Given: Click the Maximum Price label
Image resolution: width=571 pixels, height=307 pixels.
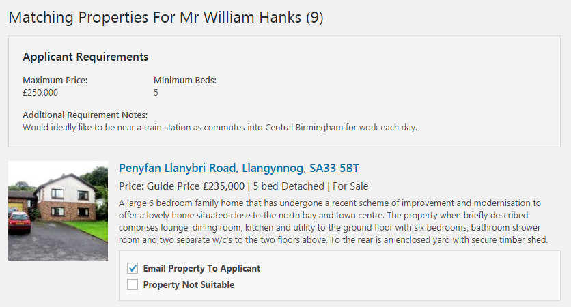Looking at the screenshot, I should point(55,80).
